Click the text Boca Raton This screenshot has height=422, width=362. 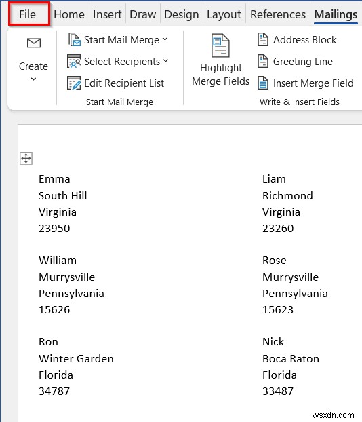coord(291,358)
